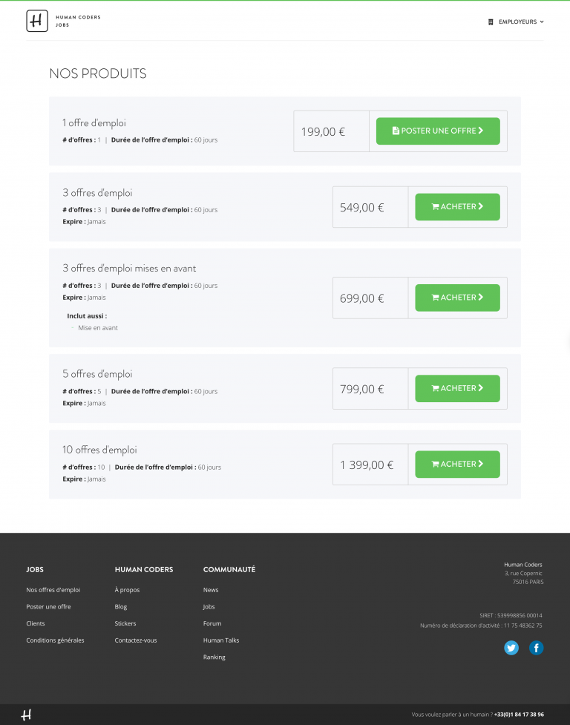
Task: Click the Human Coders H logo
Action: pyautogui.click(x=37, y=21)
